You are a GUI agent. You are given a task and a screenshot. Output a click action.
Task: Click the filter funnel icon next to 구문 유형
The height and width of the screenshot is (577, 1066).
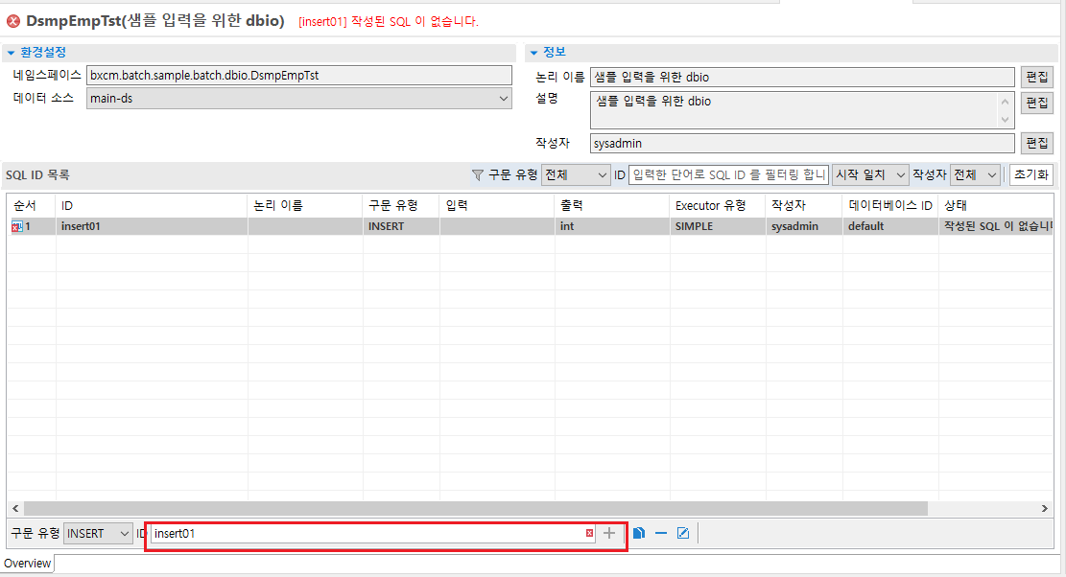click(x=477, y=174)
